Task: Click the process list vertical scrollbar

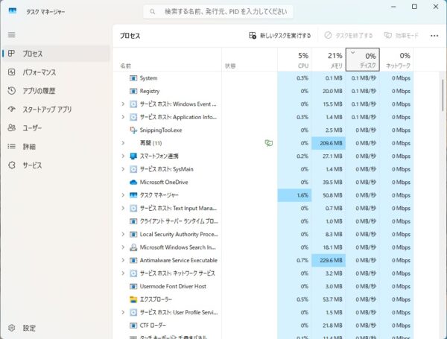Action: click(443, 94)
